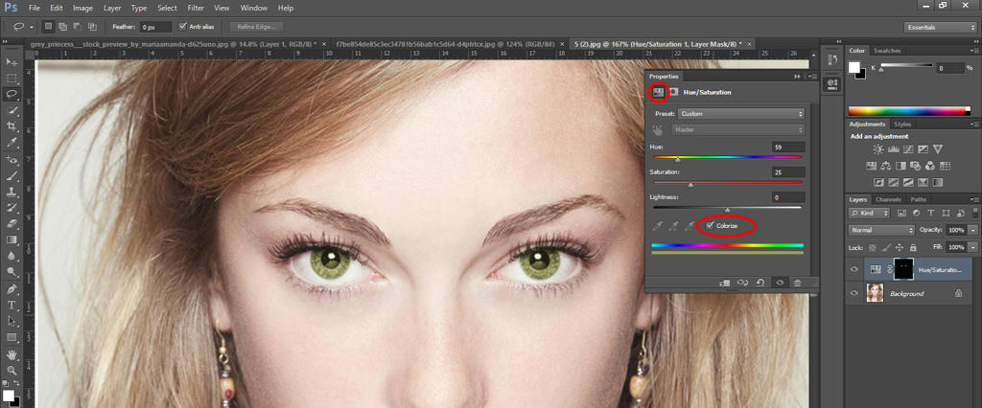Viewport: 982px width, 408px height.
Task: Select the Move tool
Action: coord(12,62)
